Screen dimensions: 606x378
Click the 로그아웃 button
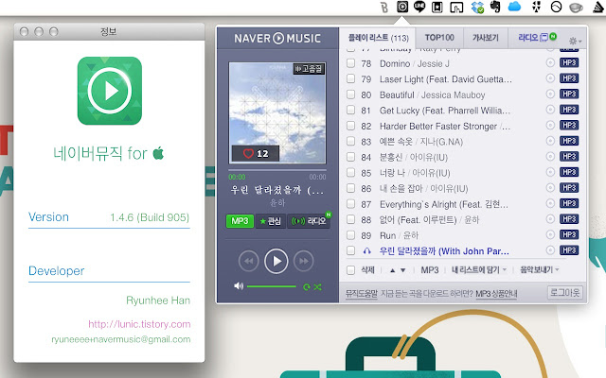[x=564, y=293]
